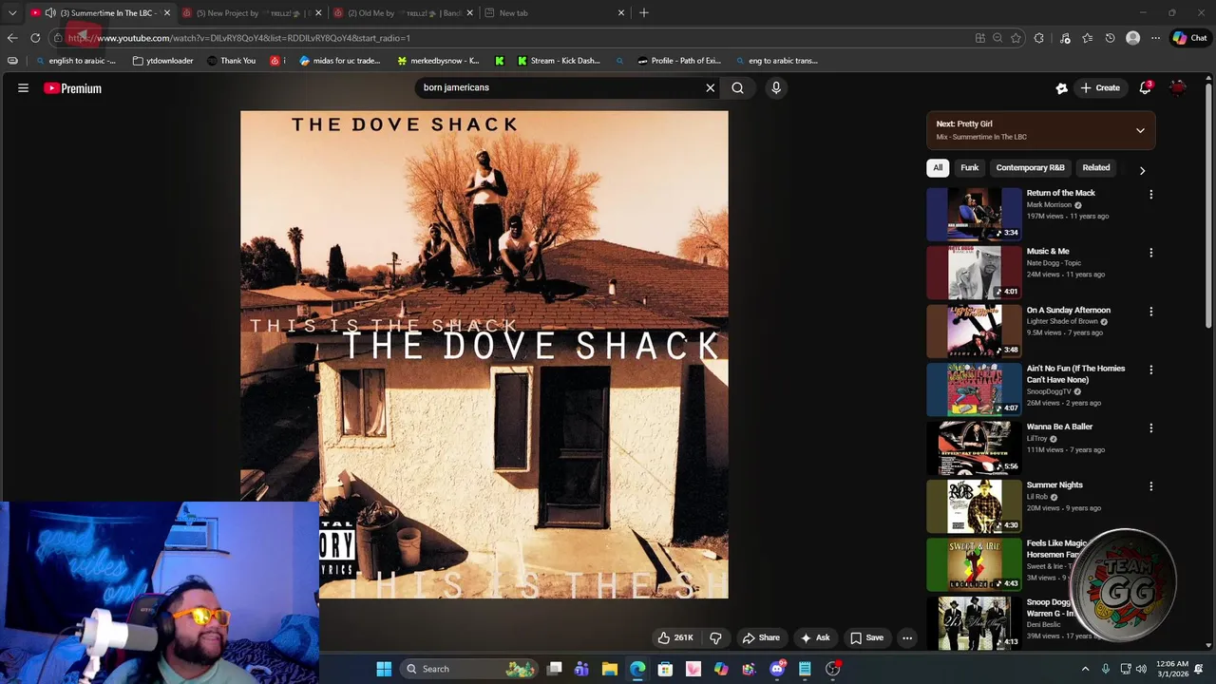Go to YouTube Premium home logo
Screen dimensions: 1216x684
click(x=72, y=88)
